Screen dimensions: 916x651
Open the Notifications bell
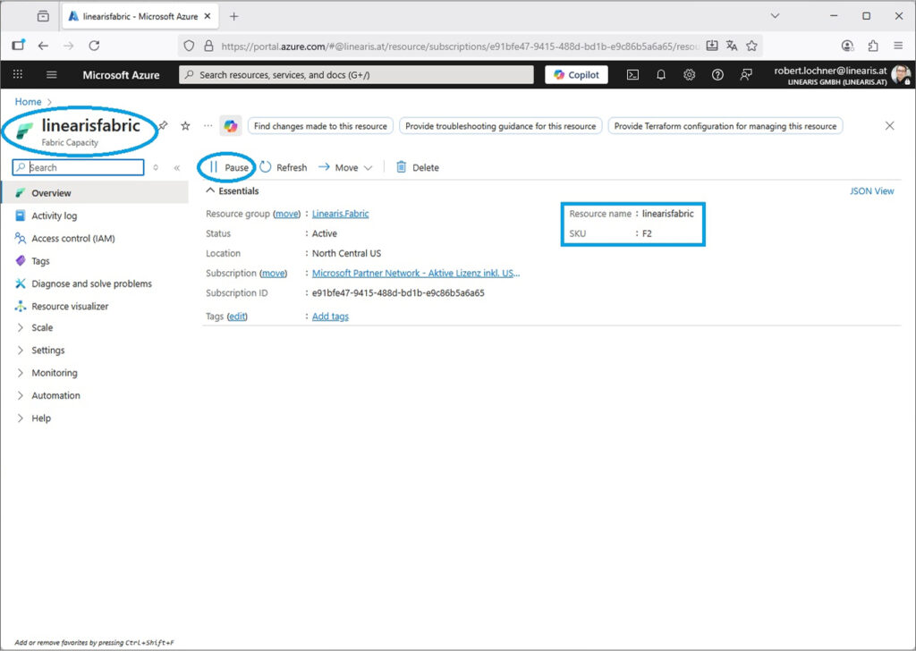(661, 75)
